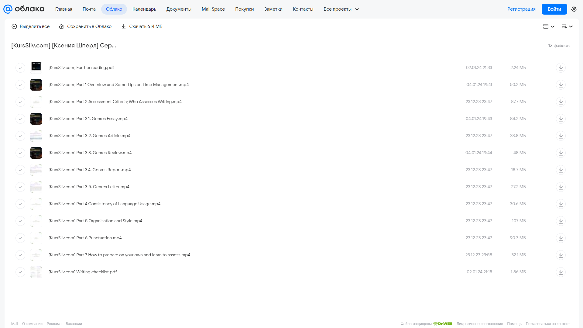The image size is (583, 328).
Task: Open the Календарь menu item
Action: point(144,9)
